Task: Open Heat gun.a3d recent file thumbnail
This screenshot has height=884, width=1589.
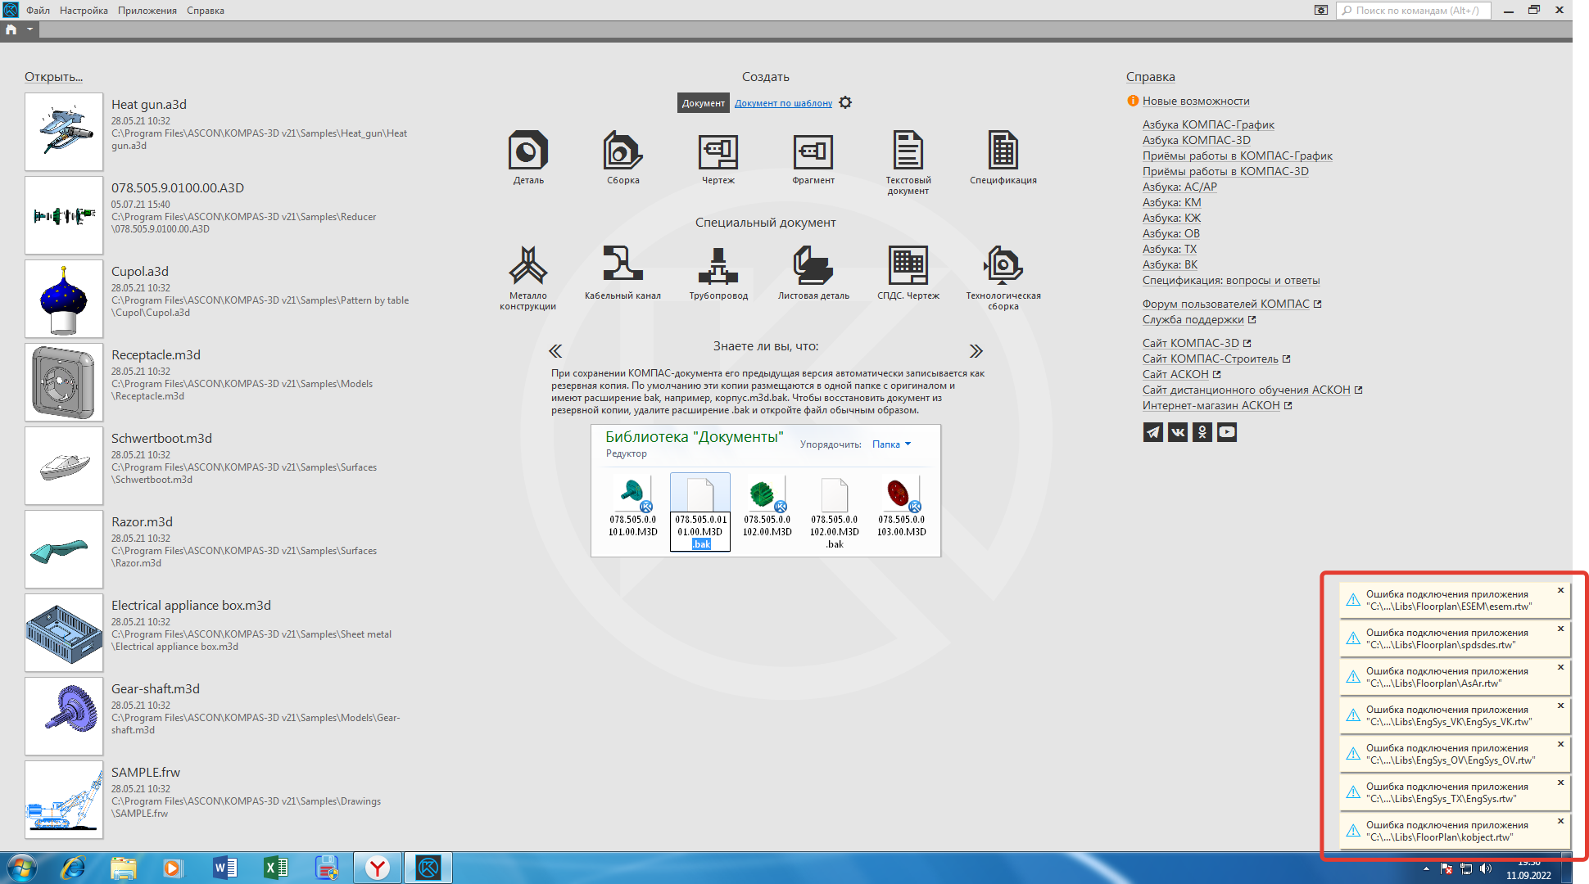Action: click(64, 132)
